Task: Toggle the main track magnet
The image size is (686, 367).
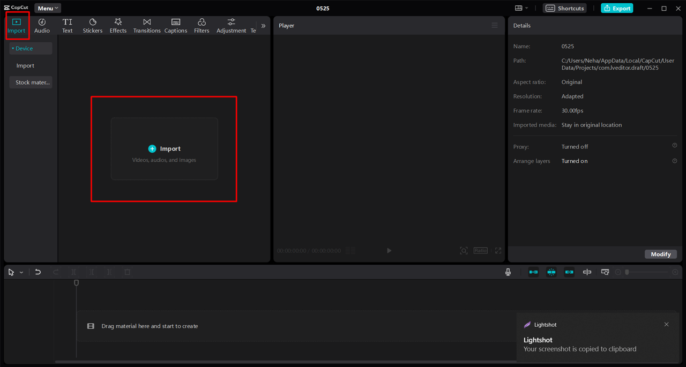Action: (x=533, y=272)
